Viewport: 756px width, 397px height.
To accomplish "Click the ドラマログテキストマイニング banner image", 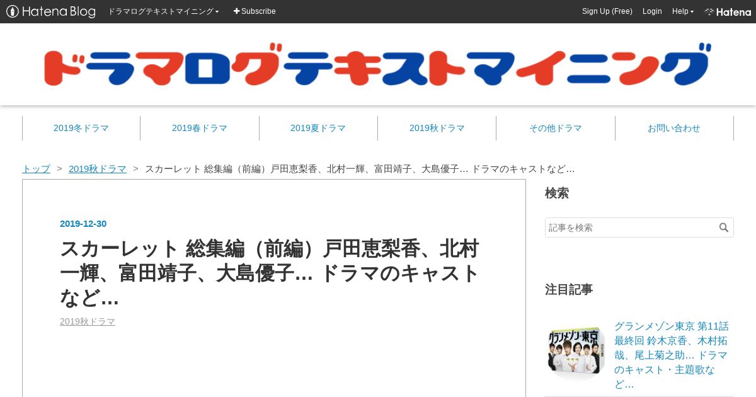I will point(378,64).
